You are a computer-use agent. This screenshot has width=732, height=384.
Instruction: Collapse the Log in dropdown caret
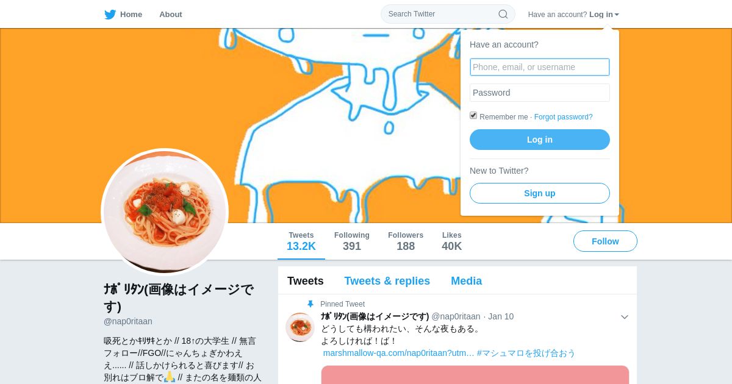617,15
